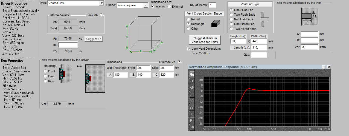Click the Driver Properties heading
349x136 pixels.
coord(14,3)
